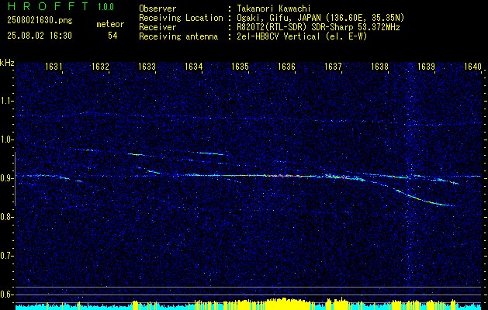Click the 1636 time axis marker
This screenshot has height=310, width=488.
tap(286, 66)
